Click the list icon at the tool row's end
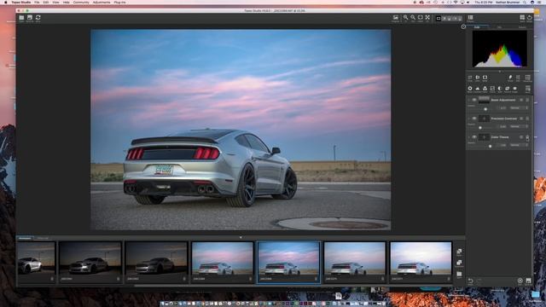 528,78
